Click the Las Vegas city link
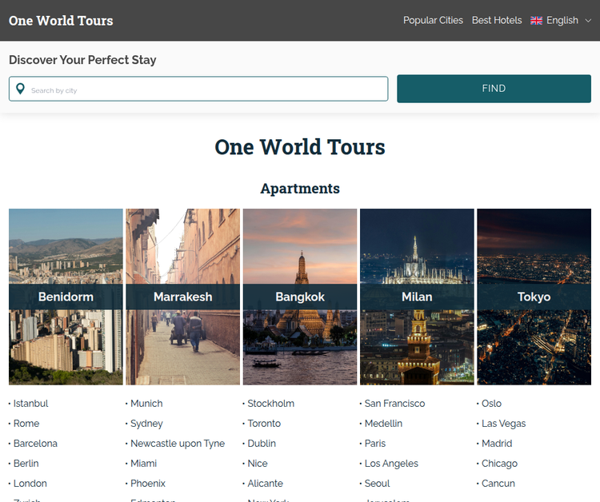 click(x=503, y=424)
